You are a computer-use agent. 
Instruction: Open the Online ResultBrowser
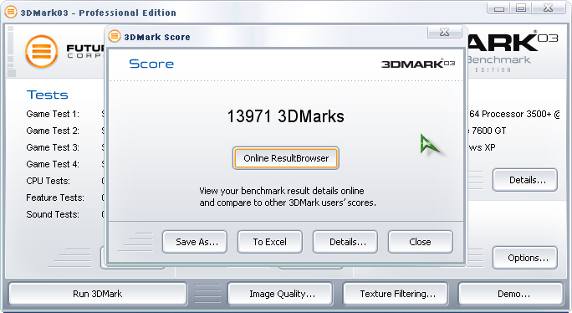pyautogui.click(x=286, y=158)
